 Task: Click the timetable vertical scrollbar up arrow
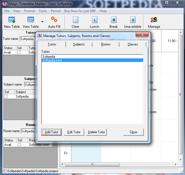(181, 32)
